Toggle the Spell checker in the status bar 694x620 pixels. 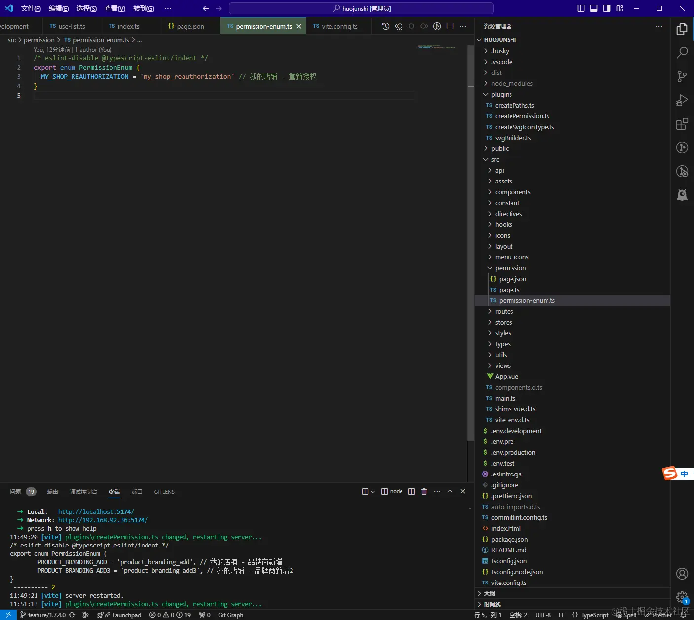[x=626, y=615]
